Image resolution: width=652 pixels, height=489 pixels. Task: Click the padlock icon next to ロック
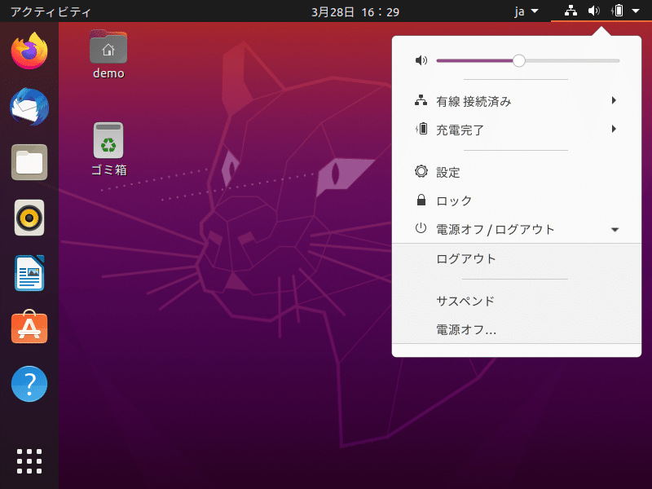[421, 200]
